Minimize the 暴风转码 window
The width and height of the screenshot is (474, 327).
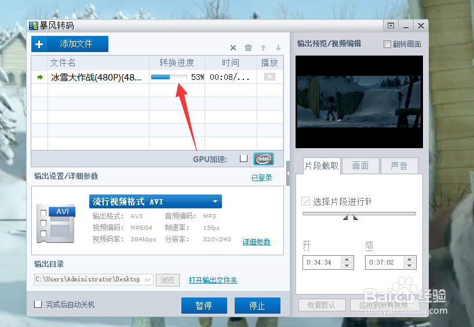tap(406, 25)
